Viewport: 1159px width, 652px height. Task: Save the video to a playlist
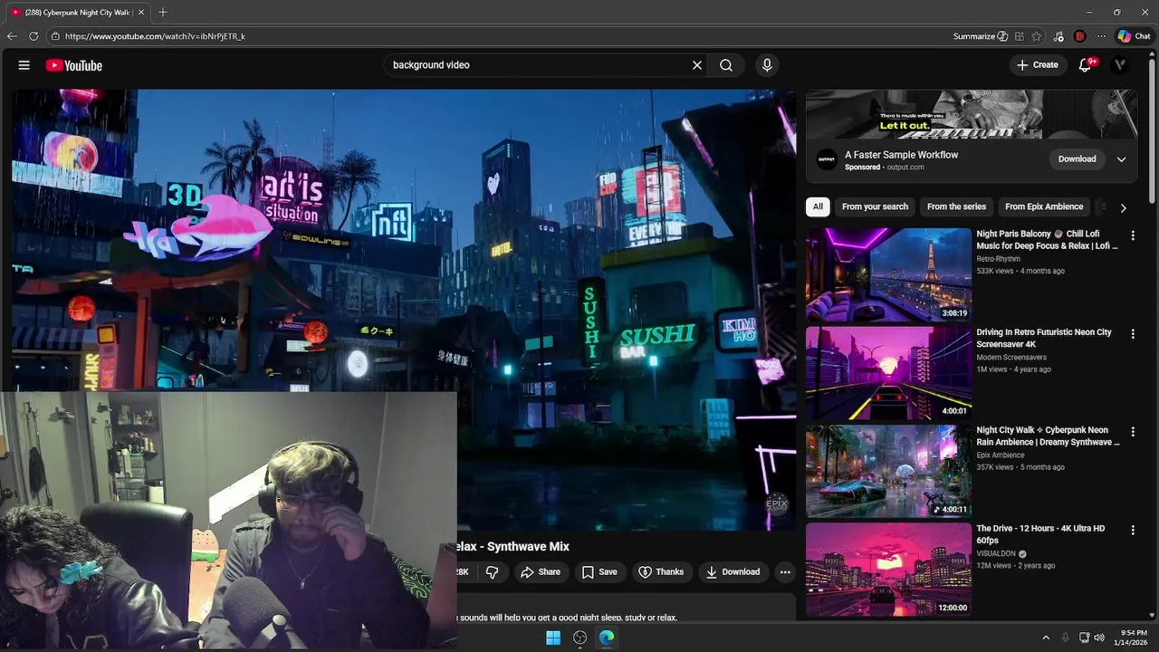click(599, 572)
